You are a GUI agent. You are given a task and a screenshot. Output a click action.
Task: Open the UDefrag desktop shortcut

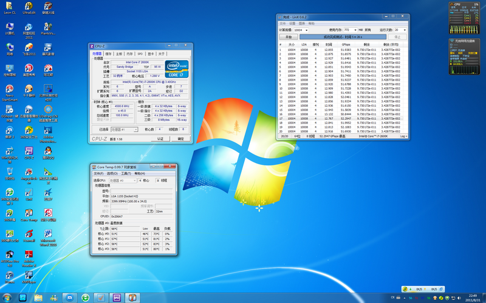tap(48, 114)
